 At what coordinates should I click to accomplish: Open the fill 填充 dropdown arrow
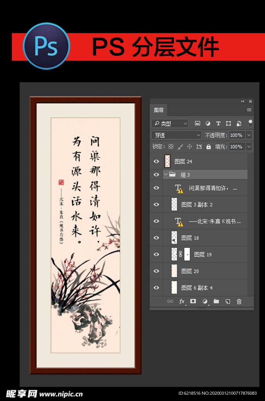[x=249, y=146]
